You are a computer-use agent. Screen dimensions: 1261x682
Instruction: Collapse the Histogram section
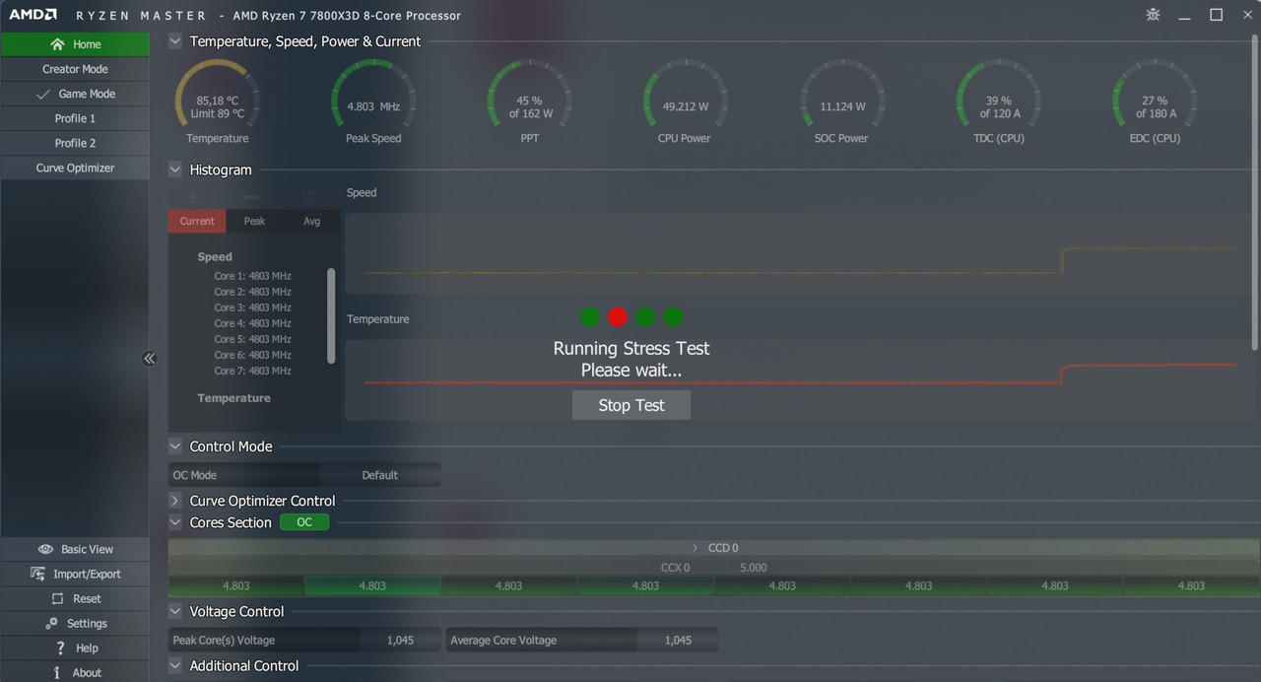coord(175,170)
